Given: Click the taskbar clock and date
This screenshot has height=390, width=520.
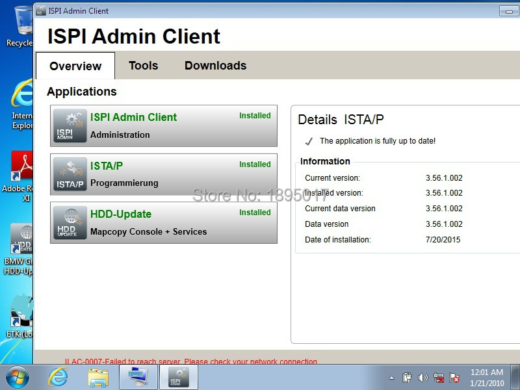Looking at the screenshot, I should 487,378.
